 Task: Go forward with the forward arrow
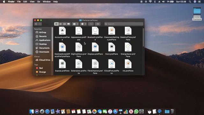40,24
